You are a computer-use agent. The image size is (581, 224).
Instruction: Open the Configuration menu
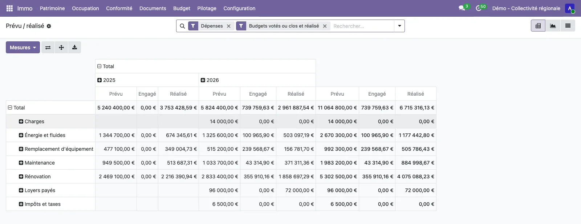click(239, 8)
